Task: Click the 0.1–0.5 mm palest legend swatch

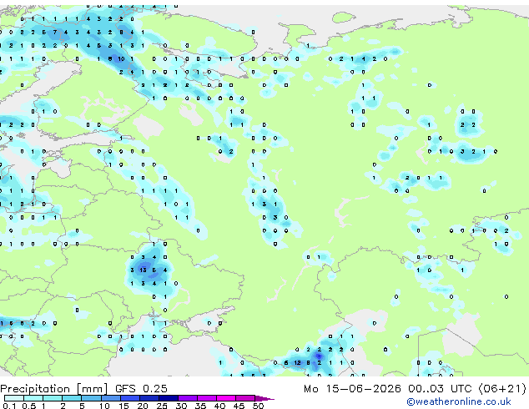Action: point(14,398)
